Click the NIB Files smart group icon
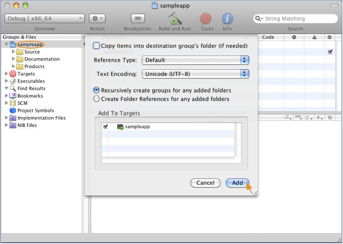The width and height of the screenshot is (343, 244). click(13, 125)
